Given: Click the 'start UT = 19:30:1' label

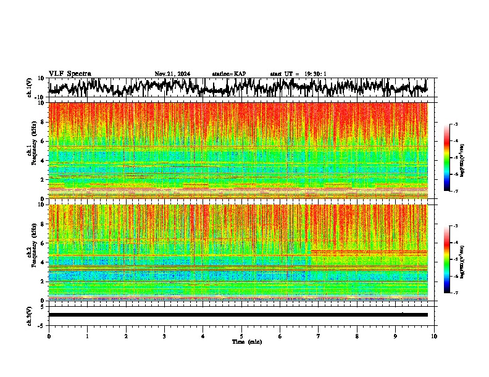Looking at the screenshot, I should pos(298,74).
